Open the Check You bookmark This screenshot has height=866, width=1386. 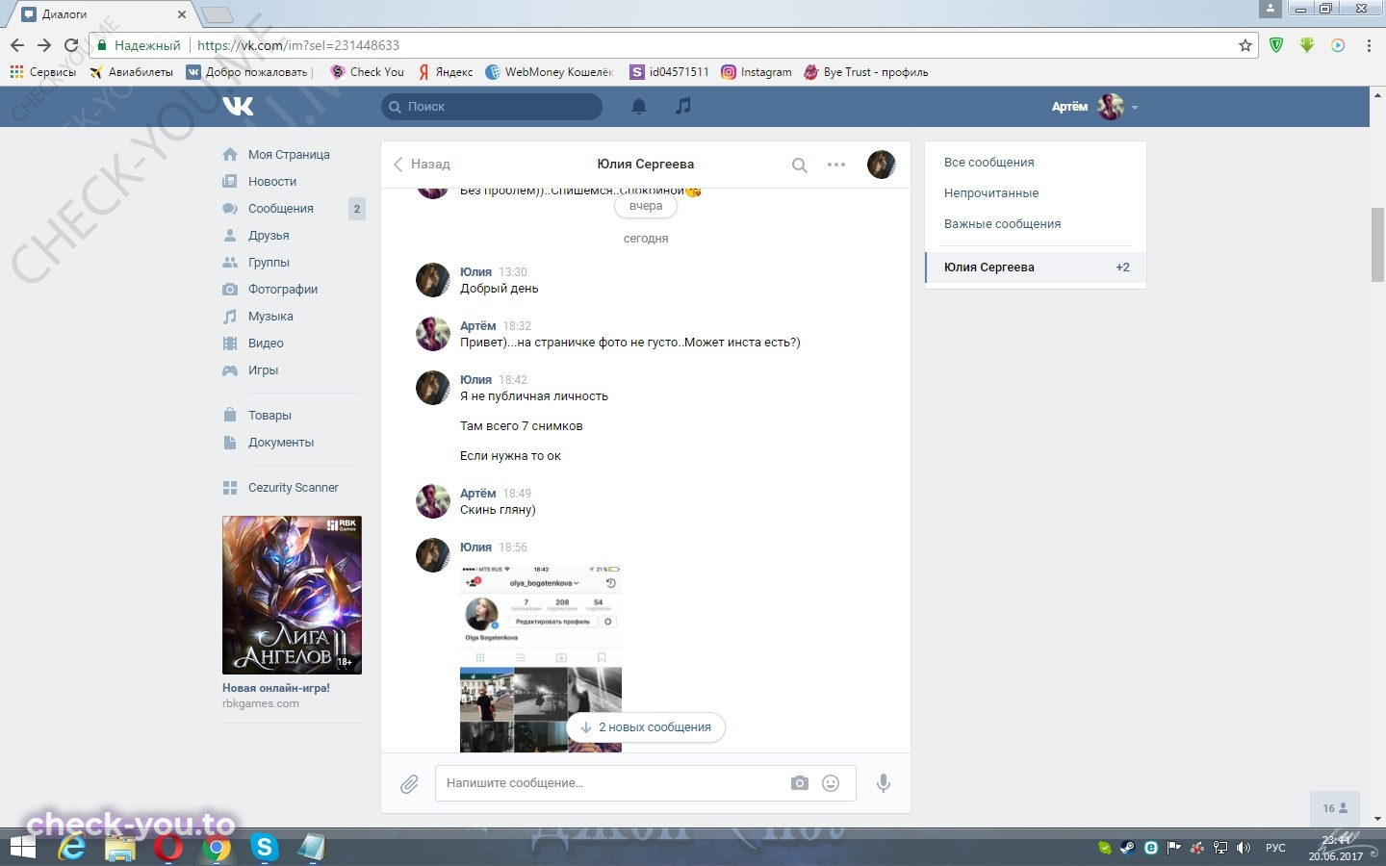tap(368, 72)
